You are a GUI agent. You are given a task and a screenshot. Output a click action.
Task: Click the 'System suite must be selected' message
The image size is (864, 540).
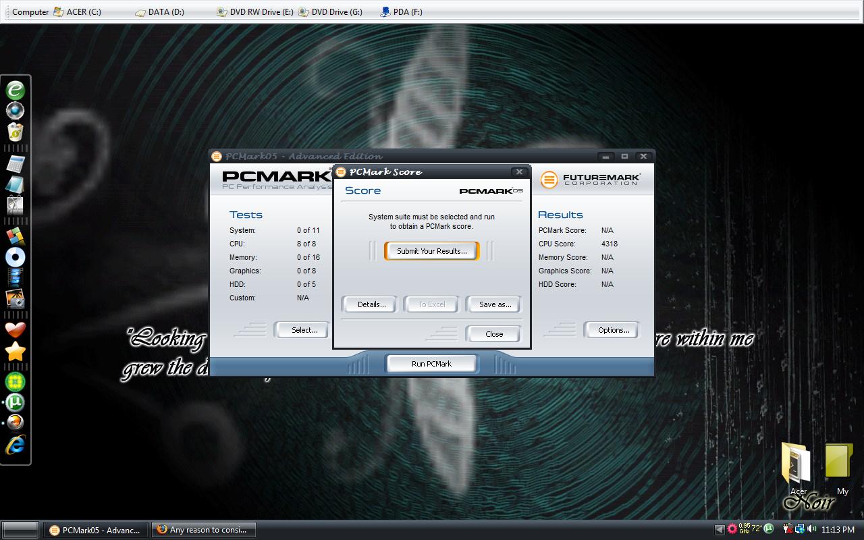coord(431,221)
